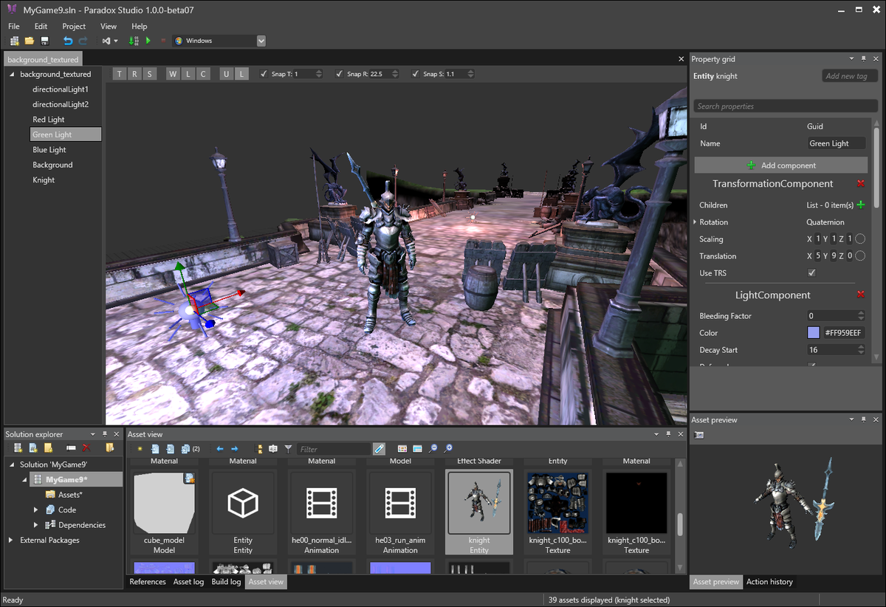
Task: Click the Add new tag field
Action: (850, 76)
